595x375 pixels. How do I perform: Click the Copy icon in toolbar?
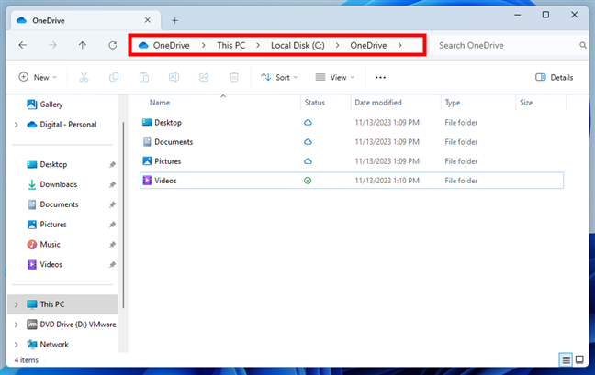point(114,77)
